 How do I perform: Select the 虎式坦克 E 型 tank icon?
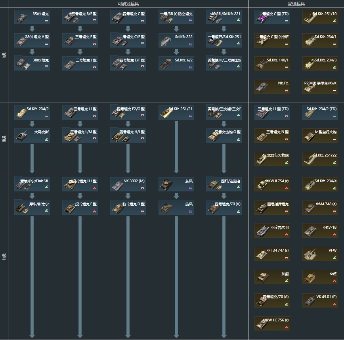(69, 208)
